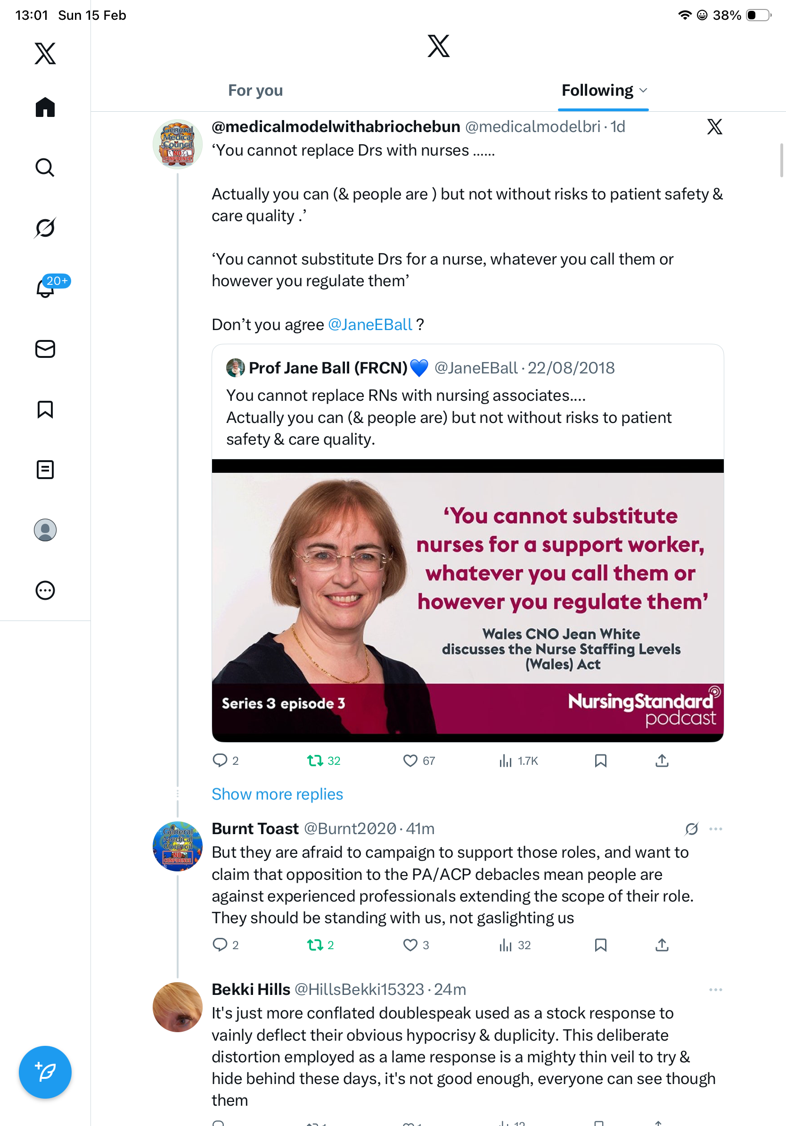Open the More circle menu in sidebar
Screen dimensions: 786x1126
click(45, 590)
